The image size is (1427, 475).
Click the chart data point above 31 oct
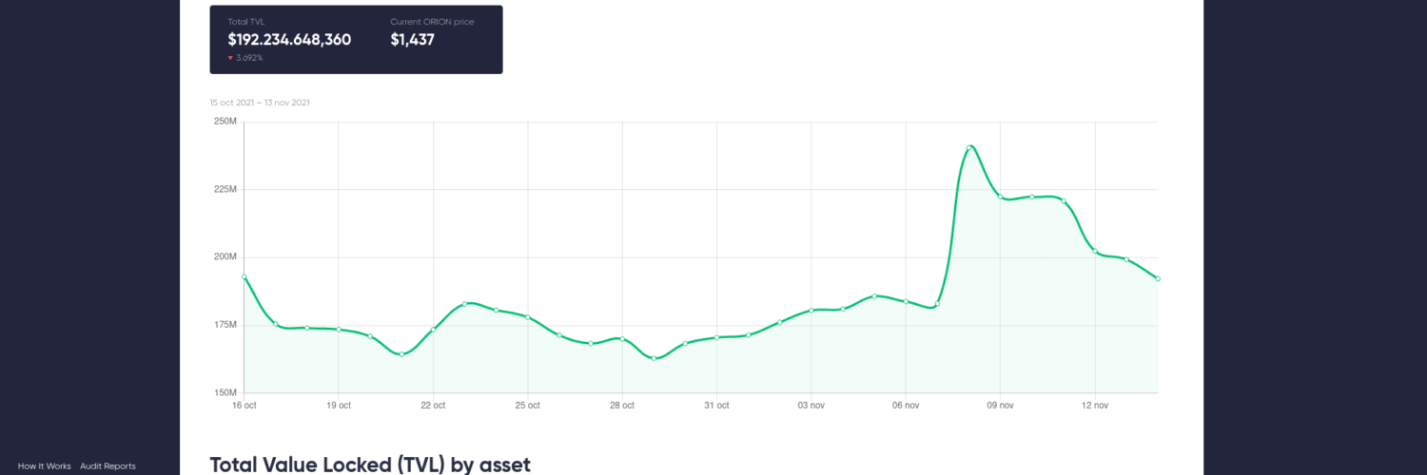(x=716, y=337)
